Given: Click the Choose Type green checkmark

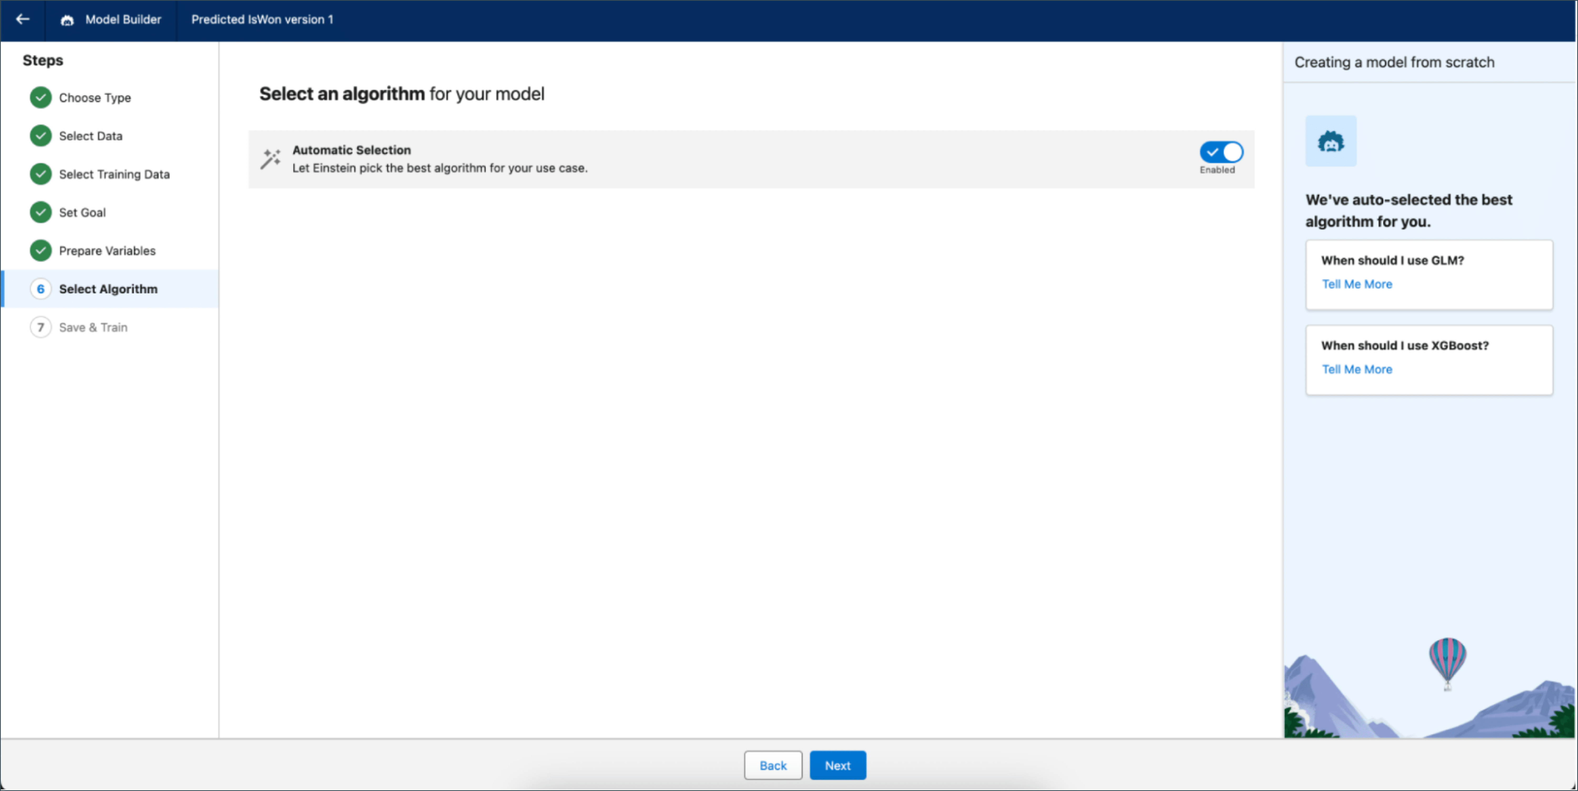Looking at the screenshot, I should pos(41,98).
